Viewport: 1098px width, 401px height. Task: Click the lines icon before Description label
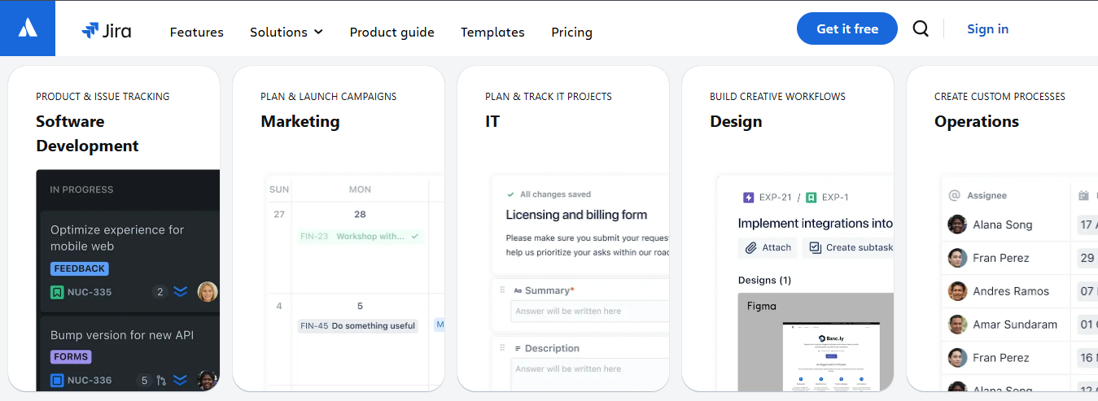pos(518,348)
